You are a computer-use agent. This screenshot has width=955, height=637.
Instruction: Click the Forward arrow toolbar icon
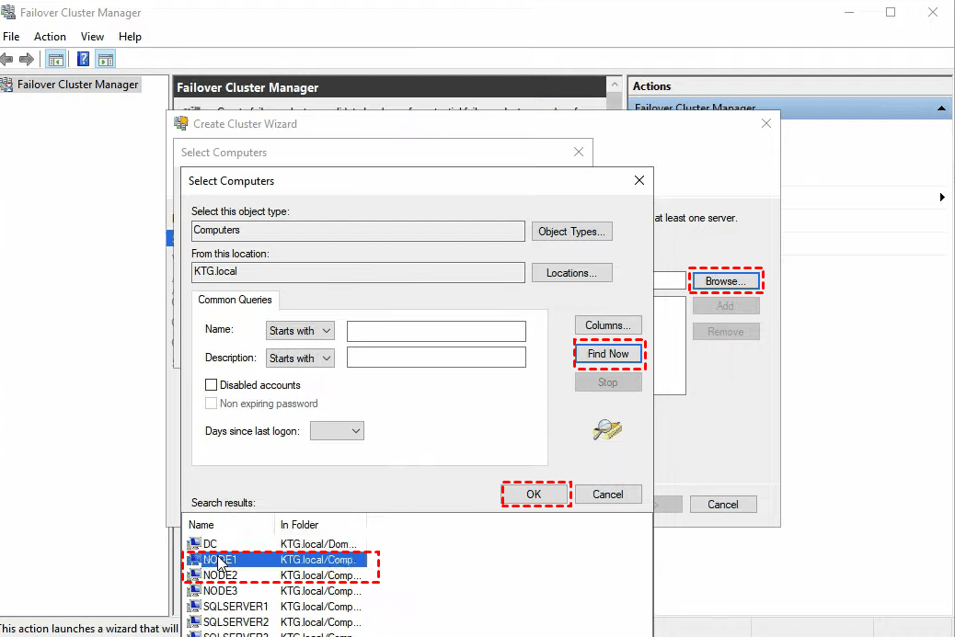26,59
